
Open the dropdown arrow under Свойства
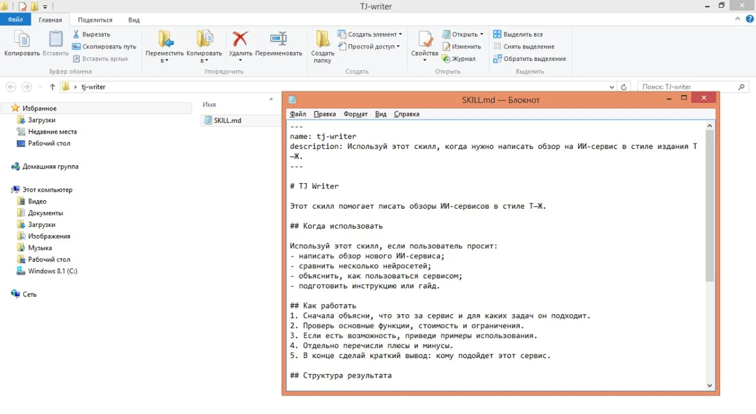click(425, 60)
